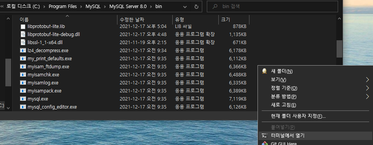This screenshot has width=373, height=145.
Task: Navigate to 로컬 디스크 (C:) breadcrumb
Action: pyautogui.click(x=23, y=7)
